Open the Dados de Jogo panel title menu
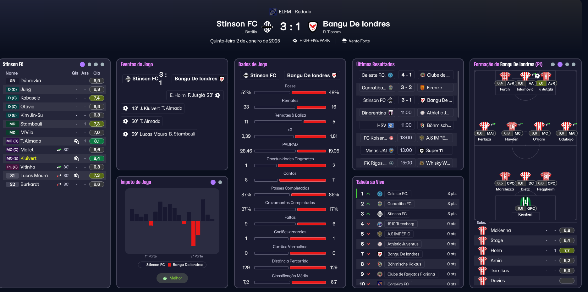588x292 pixels. pyautogui.click(x=253, y=64)
